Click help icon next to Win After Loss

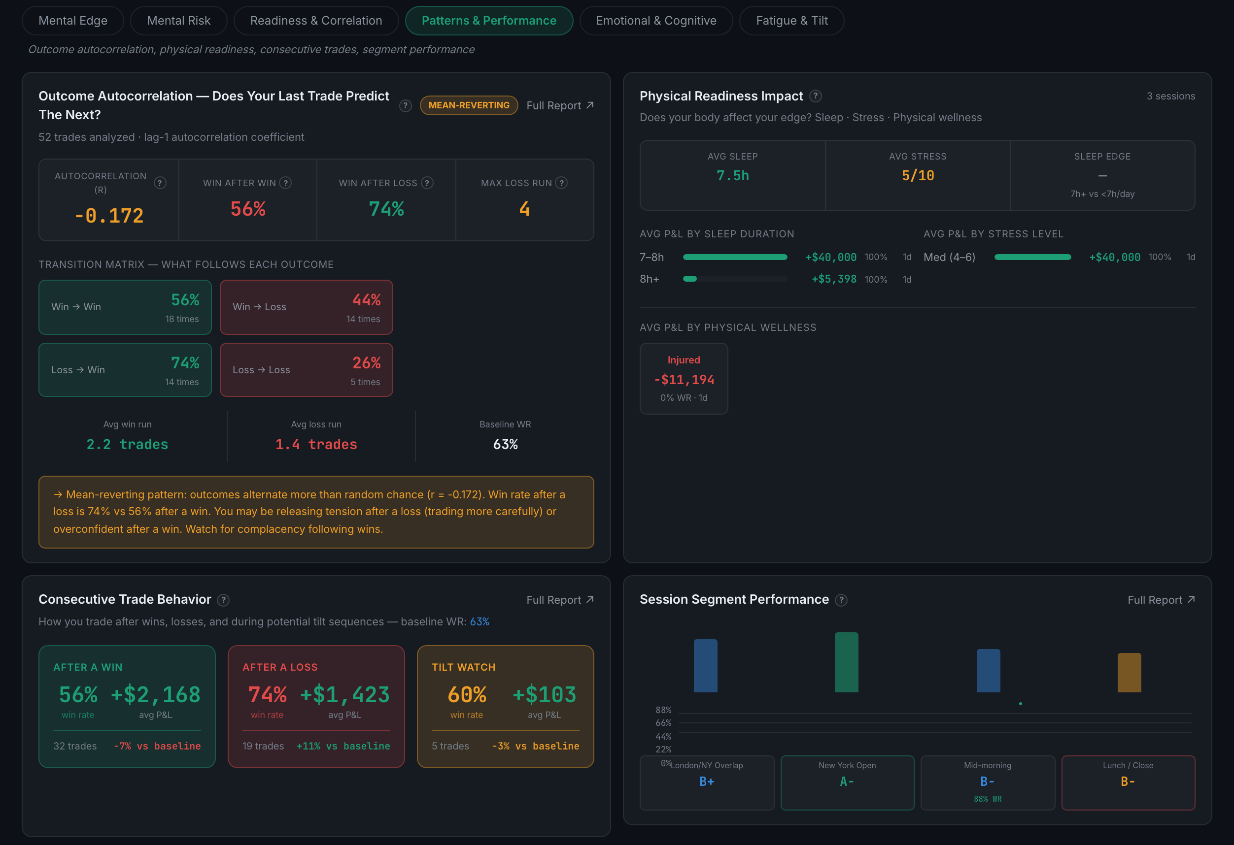click(x=427, y=183)
